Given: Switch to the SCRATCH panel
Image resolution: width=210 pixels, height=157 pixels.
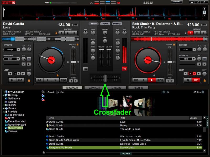Looking at the screenshot, I should [x=117, y=24].
